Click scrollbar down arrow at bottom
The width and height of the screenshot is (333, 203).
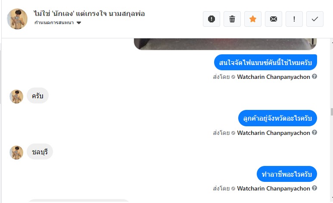tap(332, 198)
